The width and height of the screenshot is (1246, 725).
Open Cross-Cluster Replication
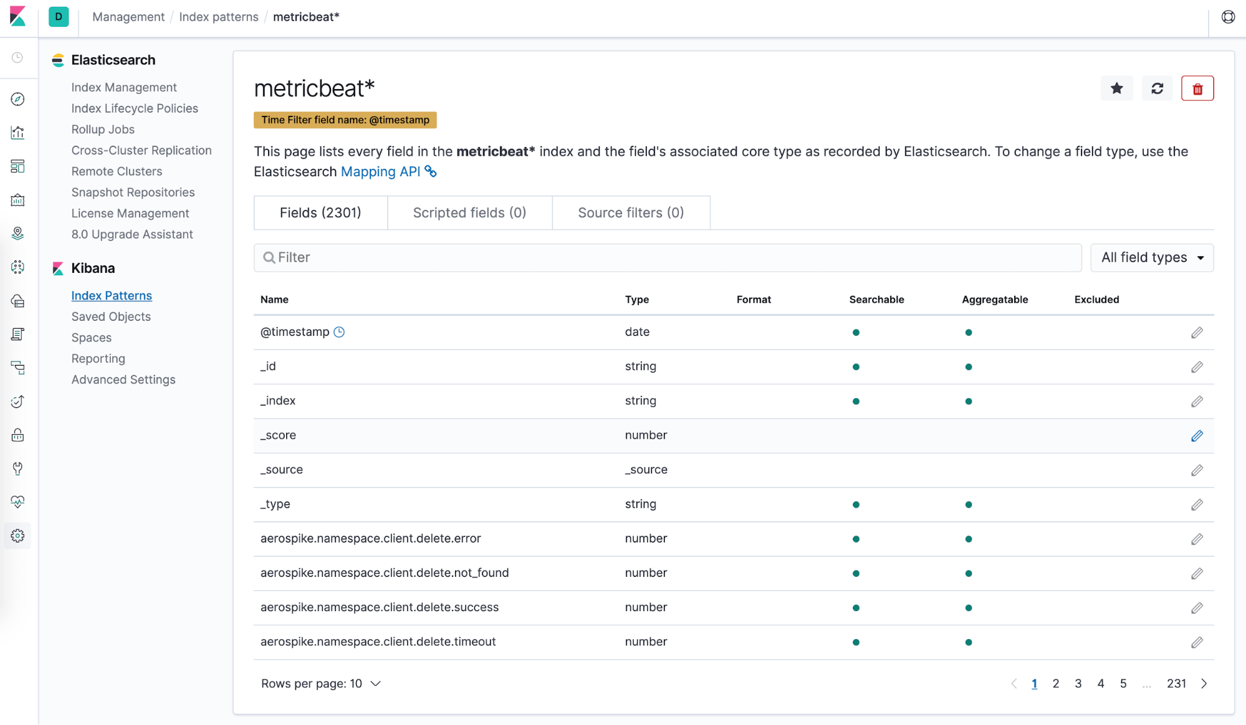click(x=141, y=150)
